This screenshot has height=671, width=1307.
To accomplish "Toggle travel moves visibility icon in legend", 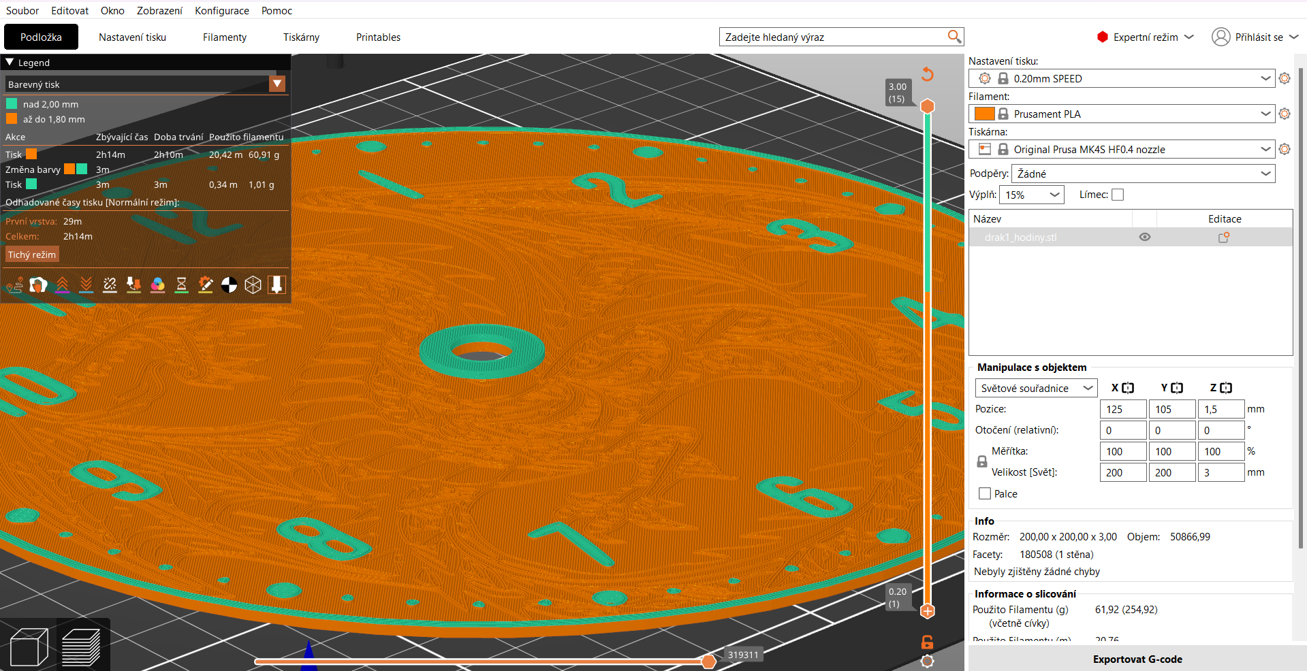I will [14, 285].
